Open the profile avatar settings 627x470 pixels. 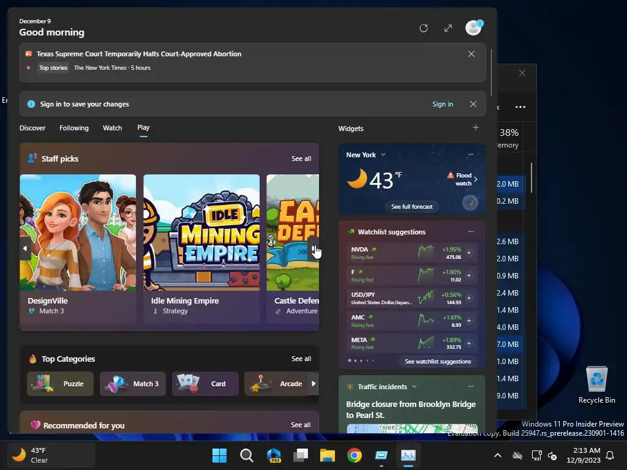pyautogui.click(x=473, y=28)
